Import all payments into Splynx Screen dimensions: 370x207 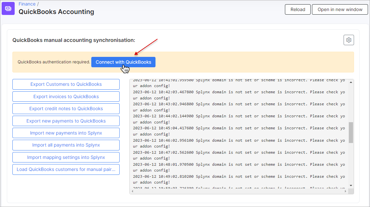pyautogui.click(x=66, y=145)
